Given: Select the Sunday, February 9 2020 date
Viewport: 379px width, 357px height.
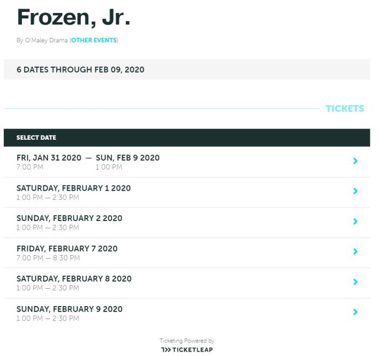Looking at the screenshot, I should pos(69,309).
